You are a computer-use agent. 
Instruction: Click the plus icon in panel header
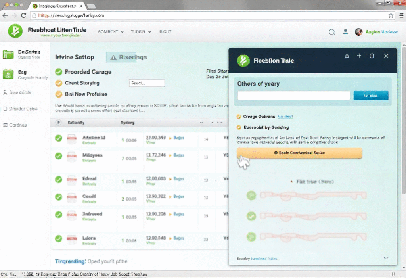[359, 56]
